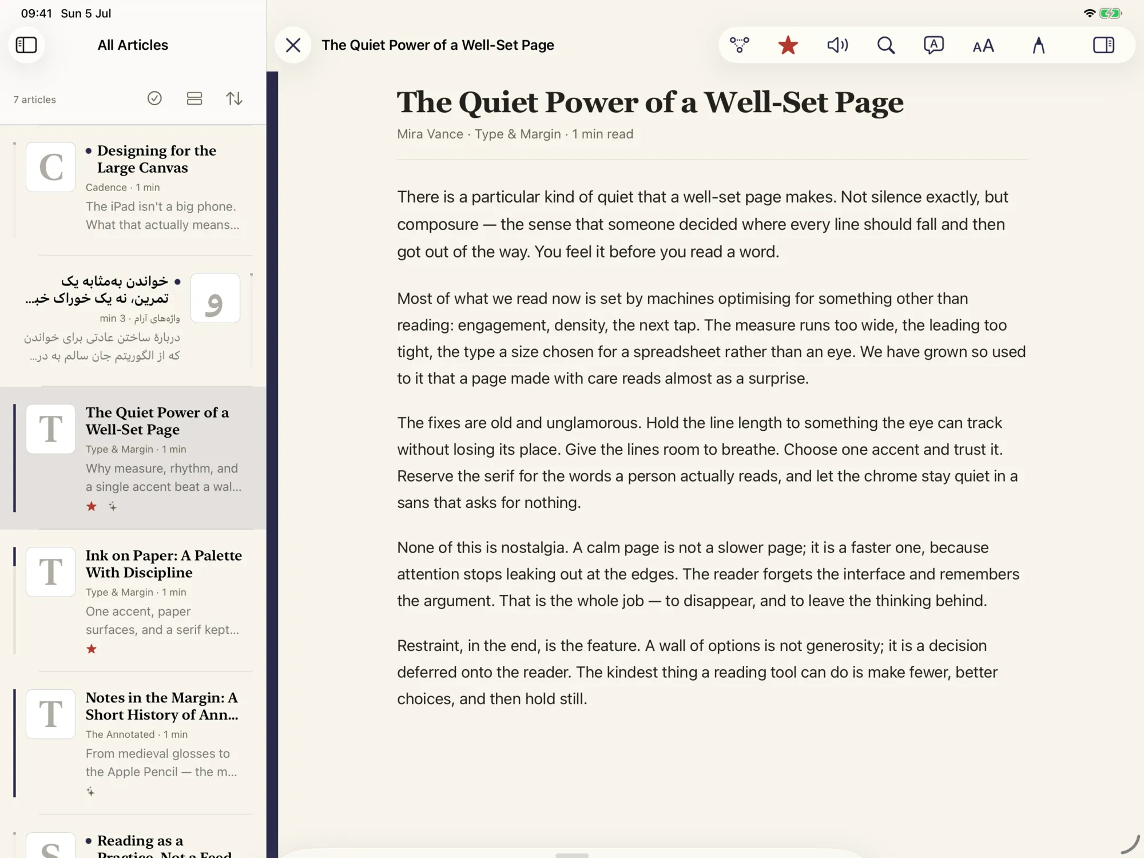Screen dimensions: 1144x858
Task: Toggle the left sidebar panel
Action: (26, 45)
